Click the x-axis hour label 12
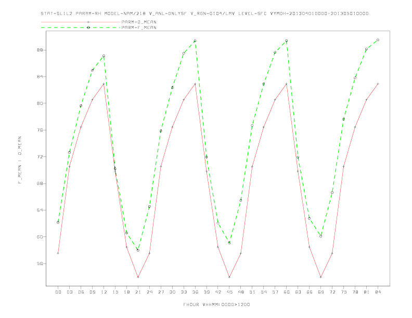This screenshot has width=412, height=318. [104, 292]
